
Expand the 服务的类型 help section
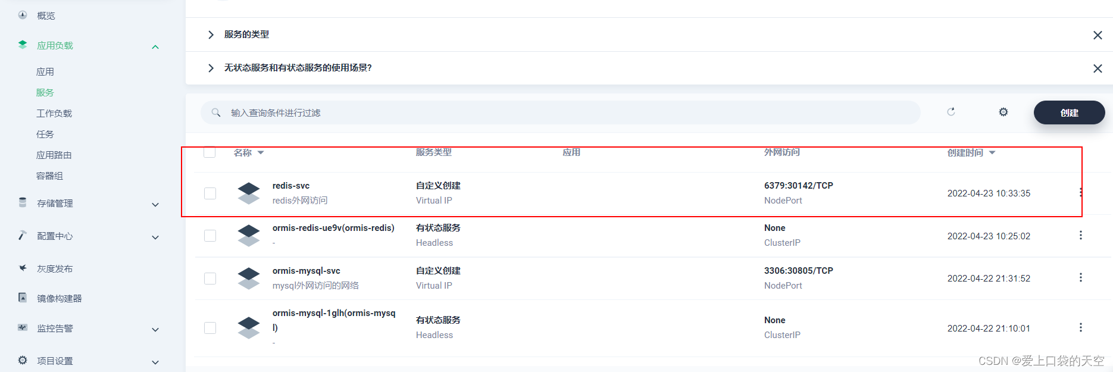pyautogui.click(x=211, y=35)
